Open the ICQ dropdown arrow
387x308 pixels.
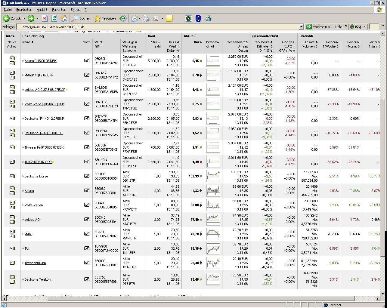point(364,27)
